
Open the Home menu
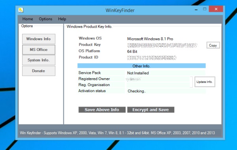(28, 19)
